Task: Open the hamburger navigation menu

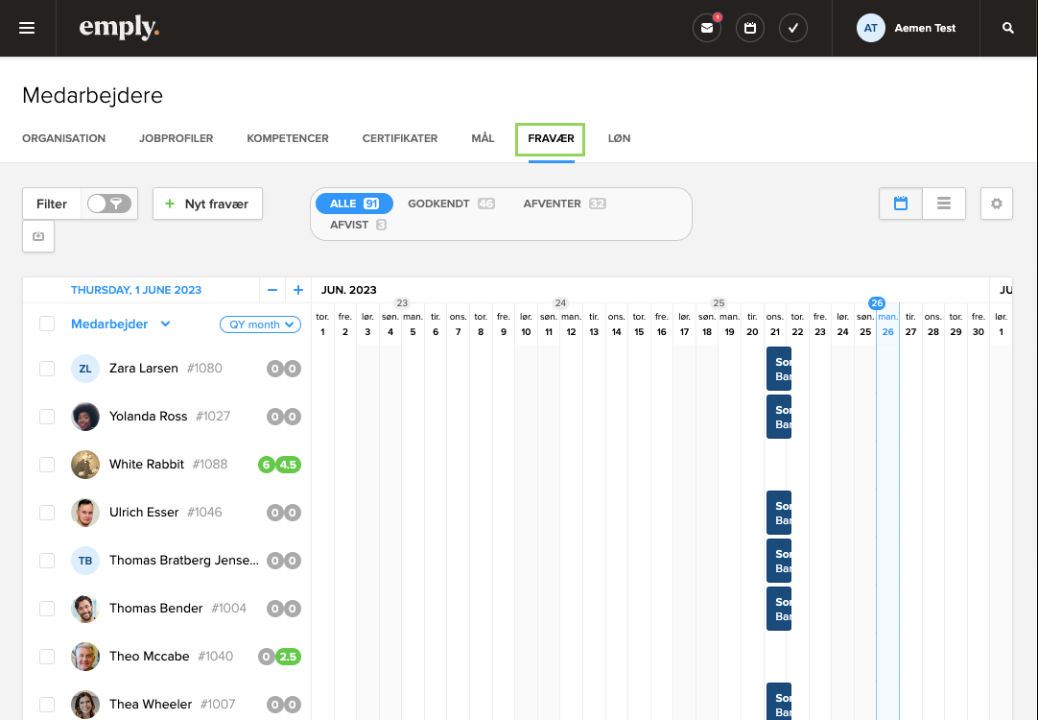Action: pos(27,28)
